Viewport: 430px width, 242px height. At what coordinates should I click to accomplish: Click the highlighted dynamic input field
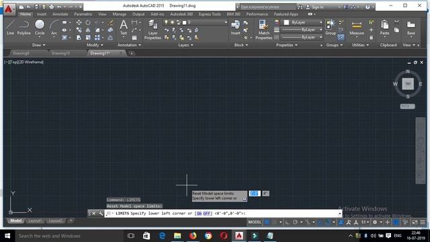(x=255, y=194)
